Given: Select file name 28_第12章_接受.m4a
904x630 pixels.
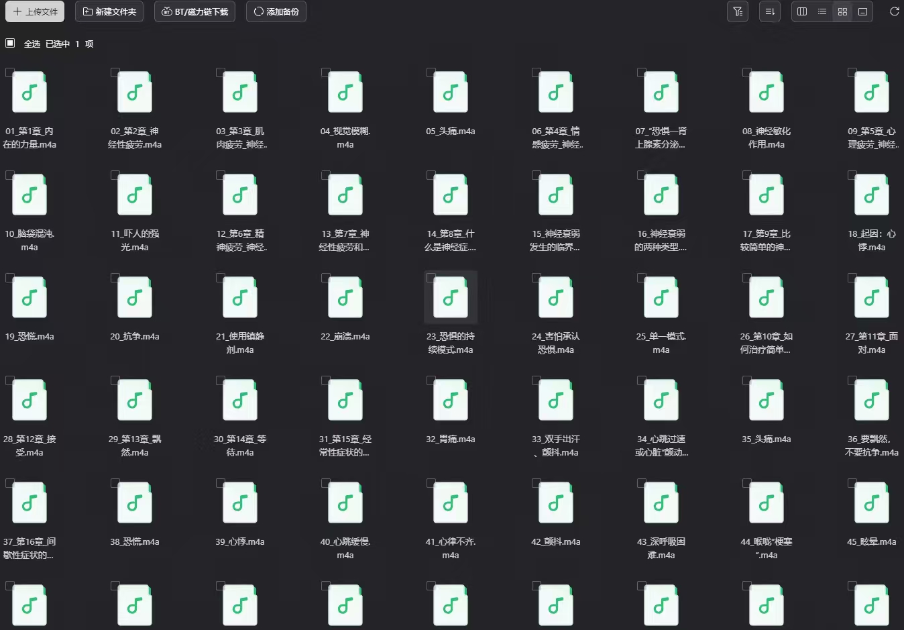Looking at the screenshot, I should [x=30, y=445].
